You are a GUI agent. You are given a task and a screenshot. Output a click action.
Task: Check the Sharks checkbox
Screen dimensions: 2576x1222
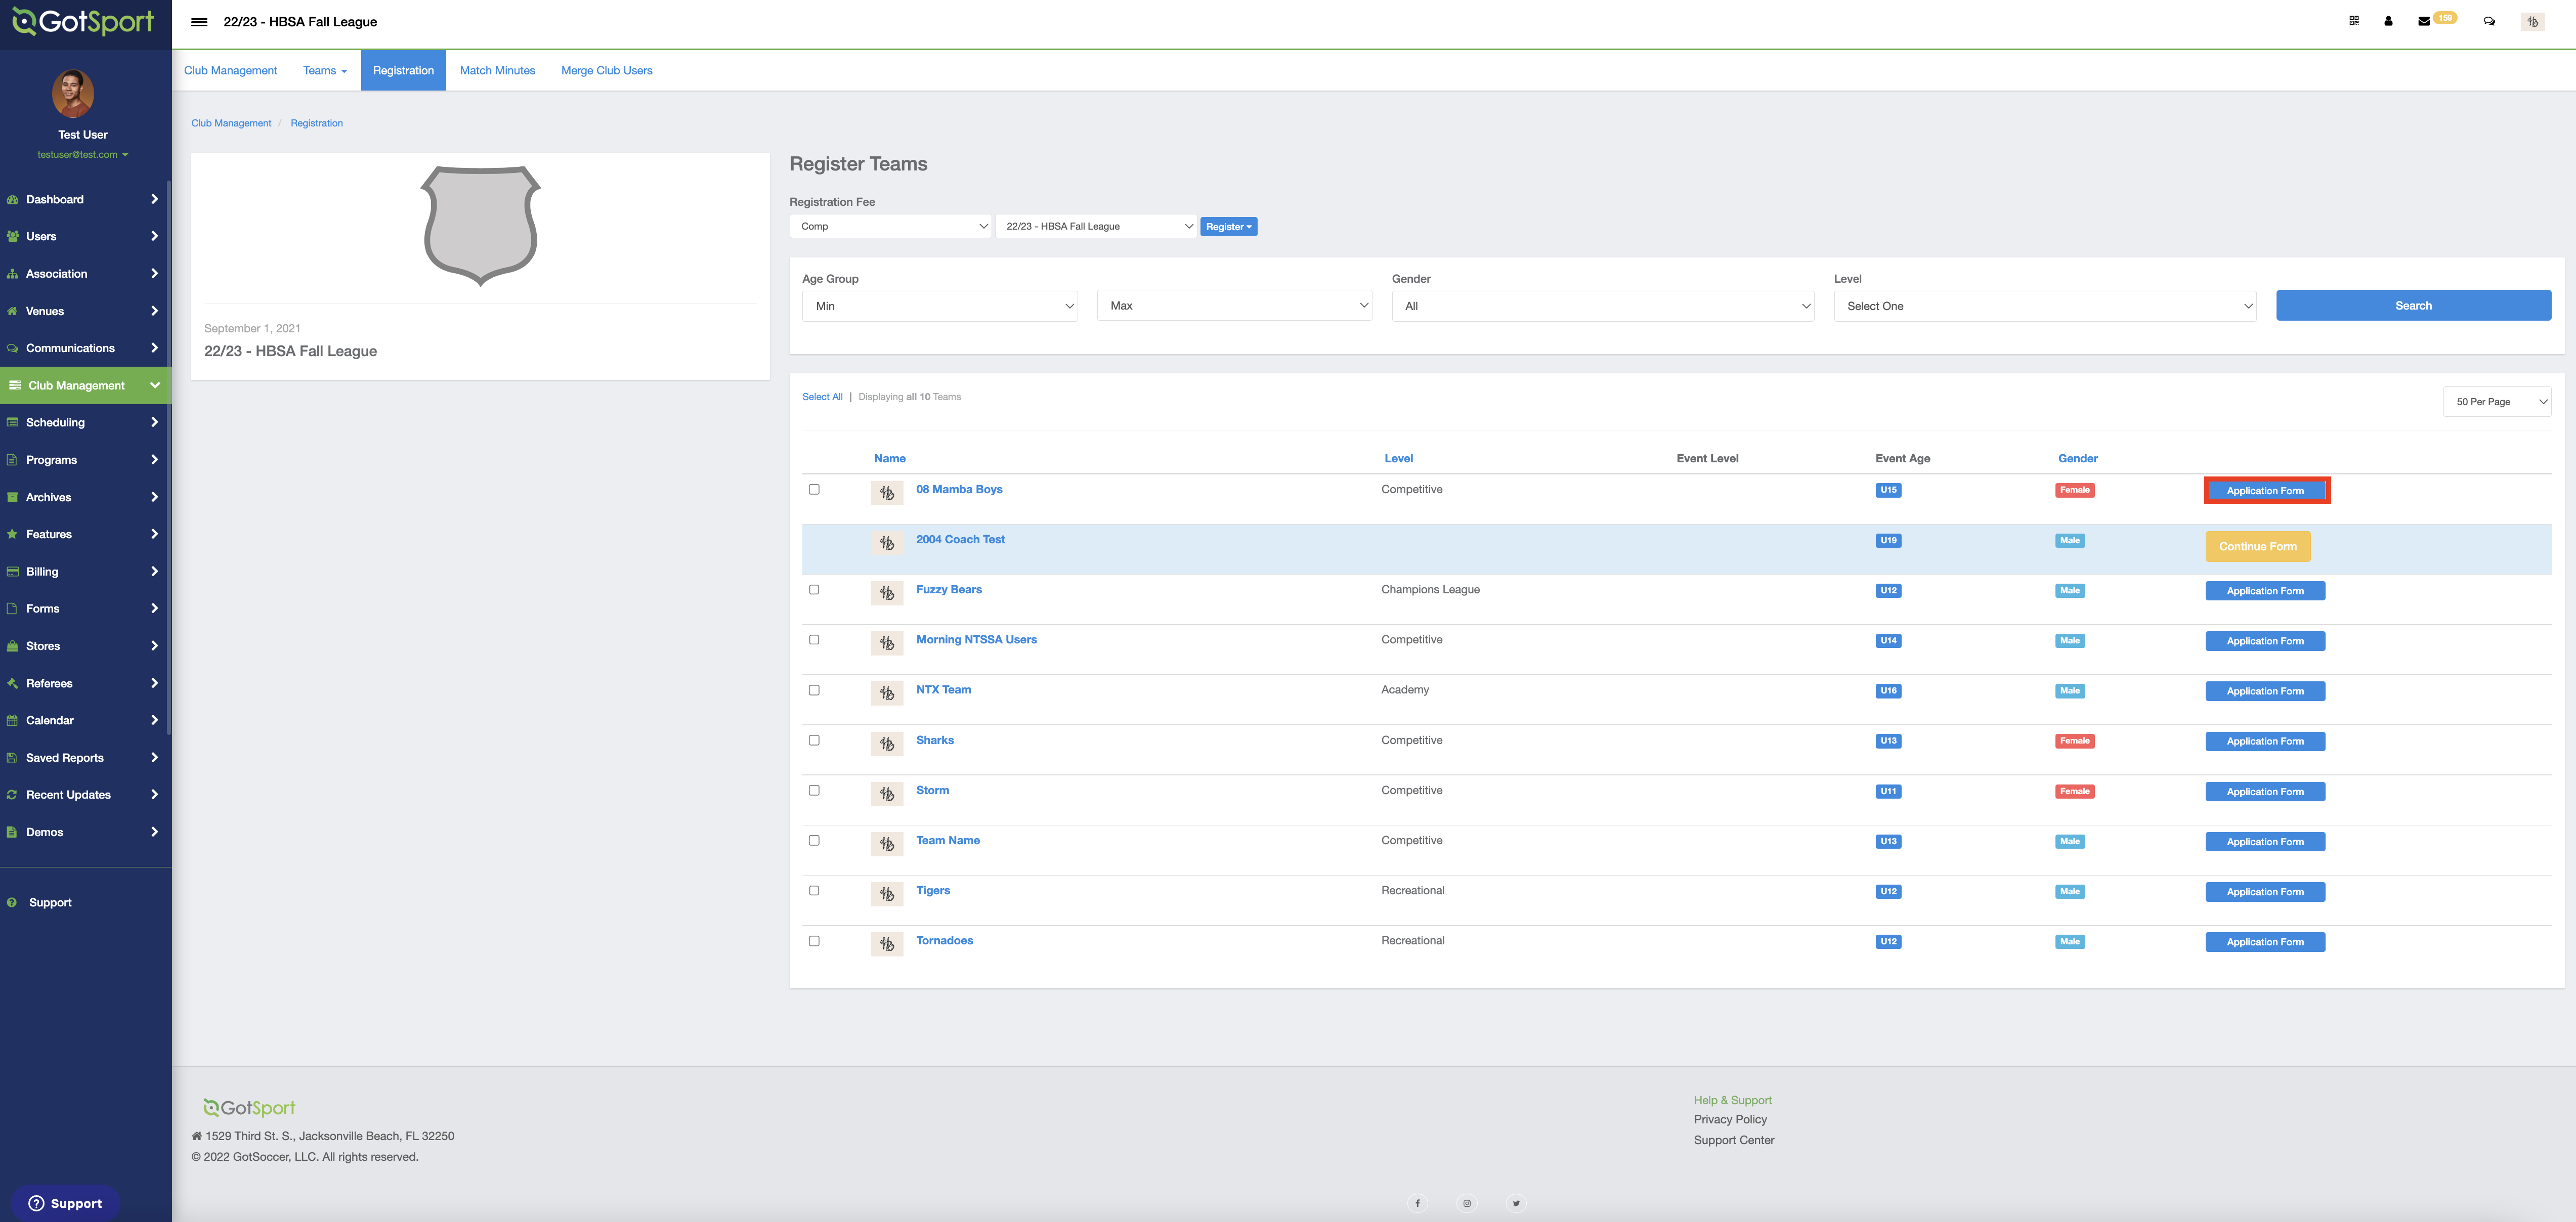tap(814, 740)
